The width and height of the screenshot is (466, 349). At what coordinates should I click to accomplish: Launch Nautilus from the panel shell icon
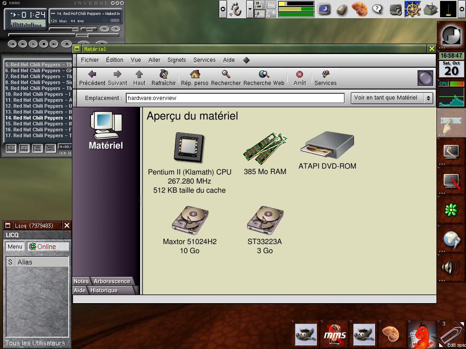[360, 9]
